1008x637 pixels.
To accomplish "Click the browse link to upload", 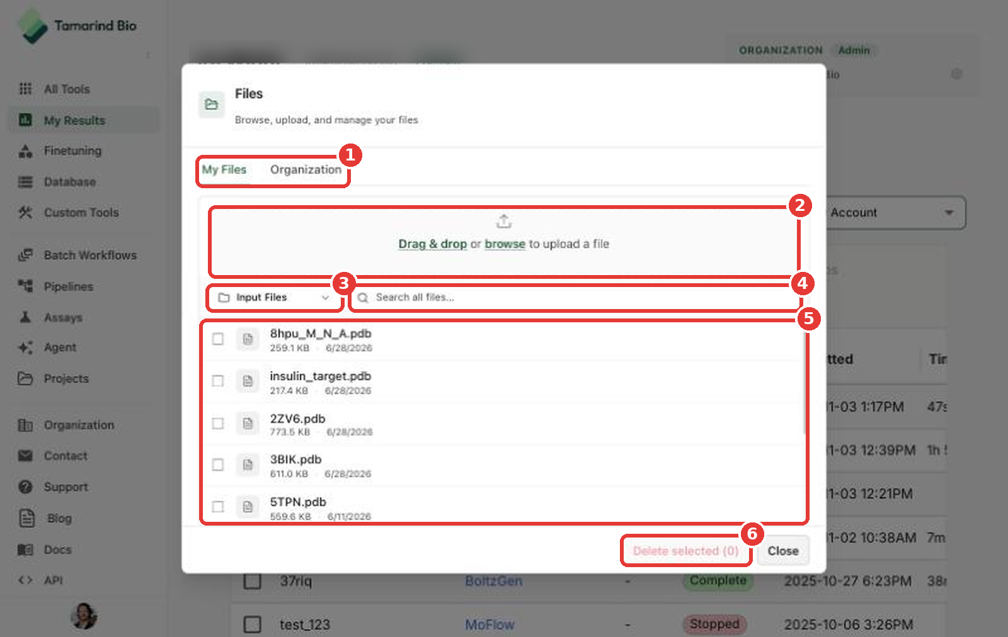I will 505,244.
